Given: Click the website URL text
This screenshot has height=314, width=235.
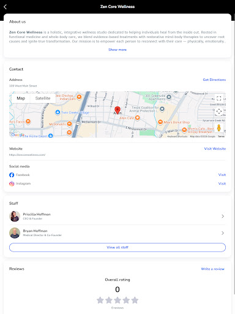Looking at the screenshot, I should click(x=27, y=155).
